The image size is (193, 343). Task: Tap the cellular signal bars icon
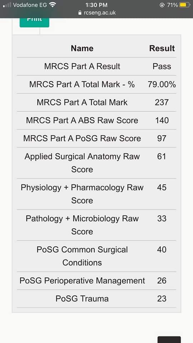(x=7, y=5)
